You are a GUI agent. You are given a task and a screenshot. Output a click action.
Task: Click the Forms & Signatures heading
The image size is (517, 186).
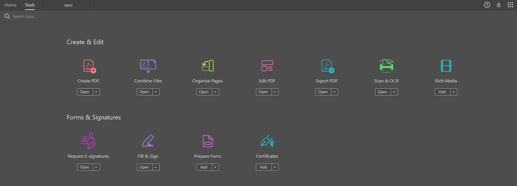[94, 117]
